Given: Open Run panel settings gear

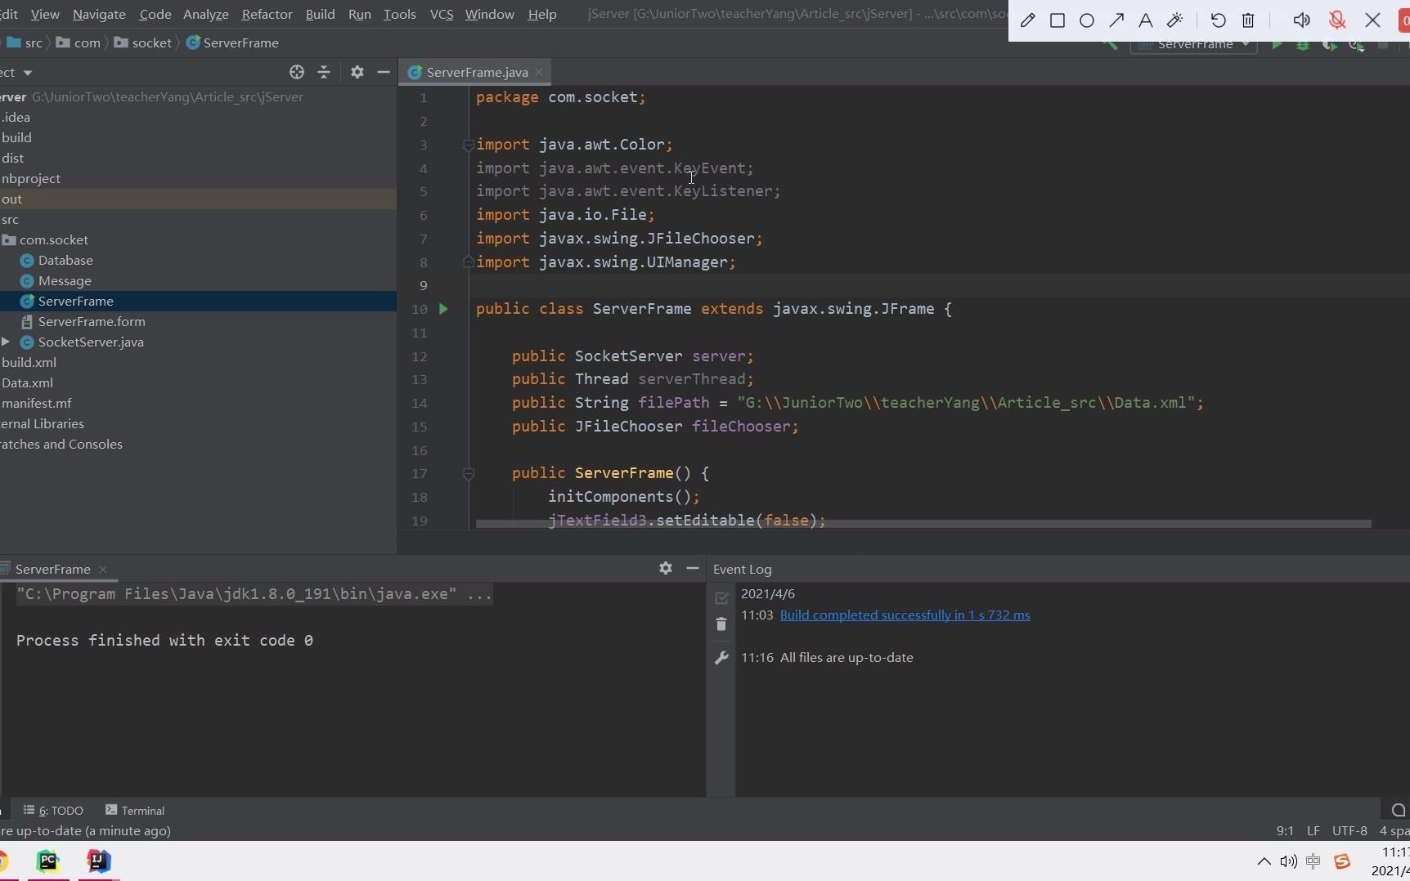Looking at the screenshot, I should (x=666, y=568).
